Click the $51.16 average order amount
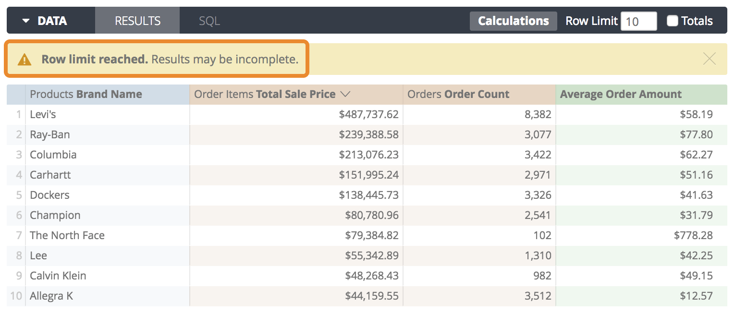 pos(696,175)
